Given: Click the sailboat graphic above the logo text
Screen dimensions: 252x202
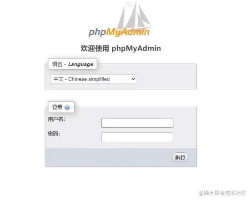Looking at the screenshot, I should click(134, 16).
